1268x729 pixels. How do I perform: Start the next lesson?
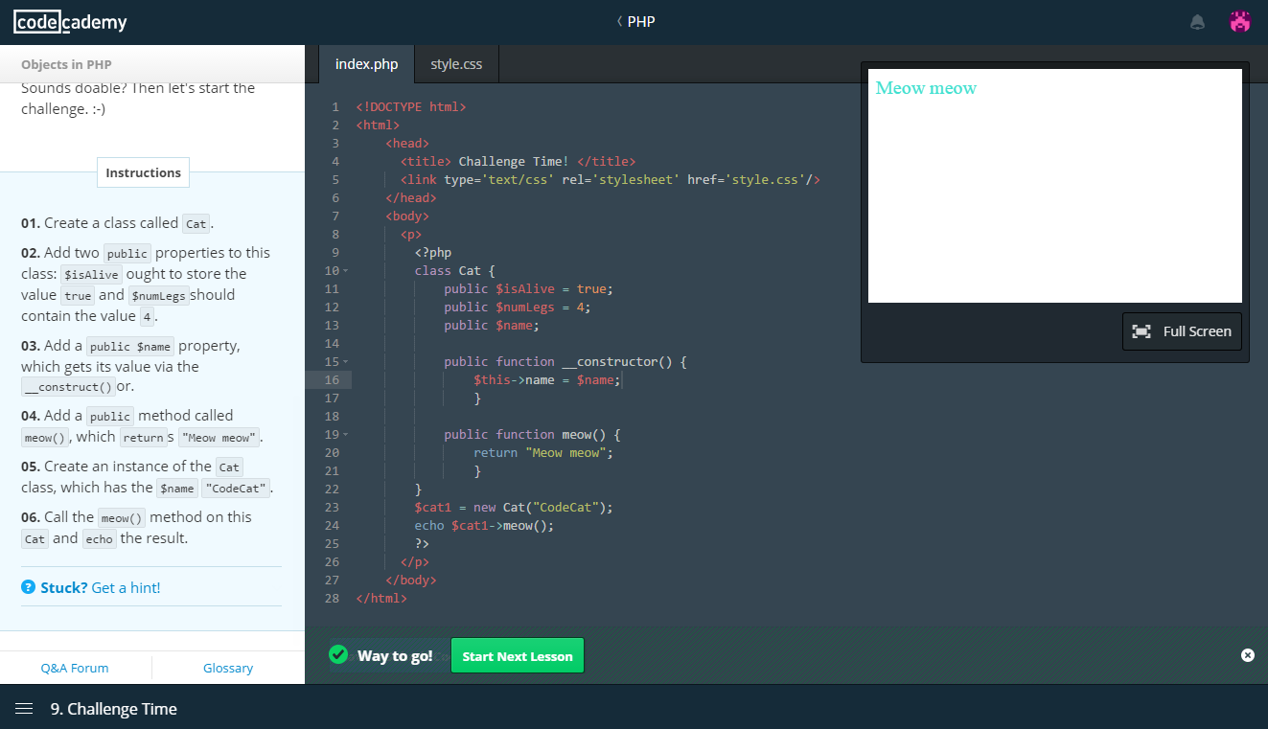pyautogui.click(x=518, y=656)
